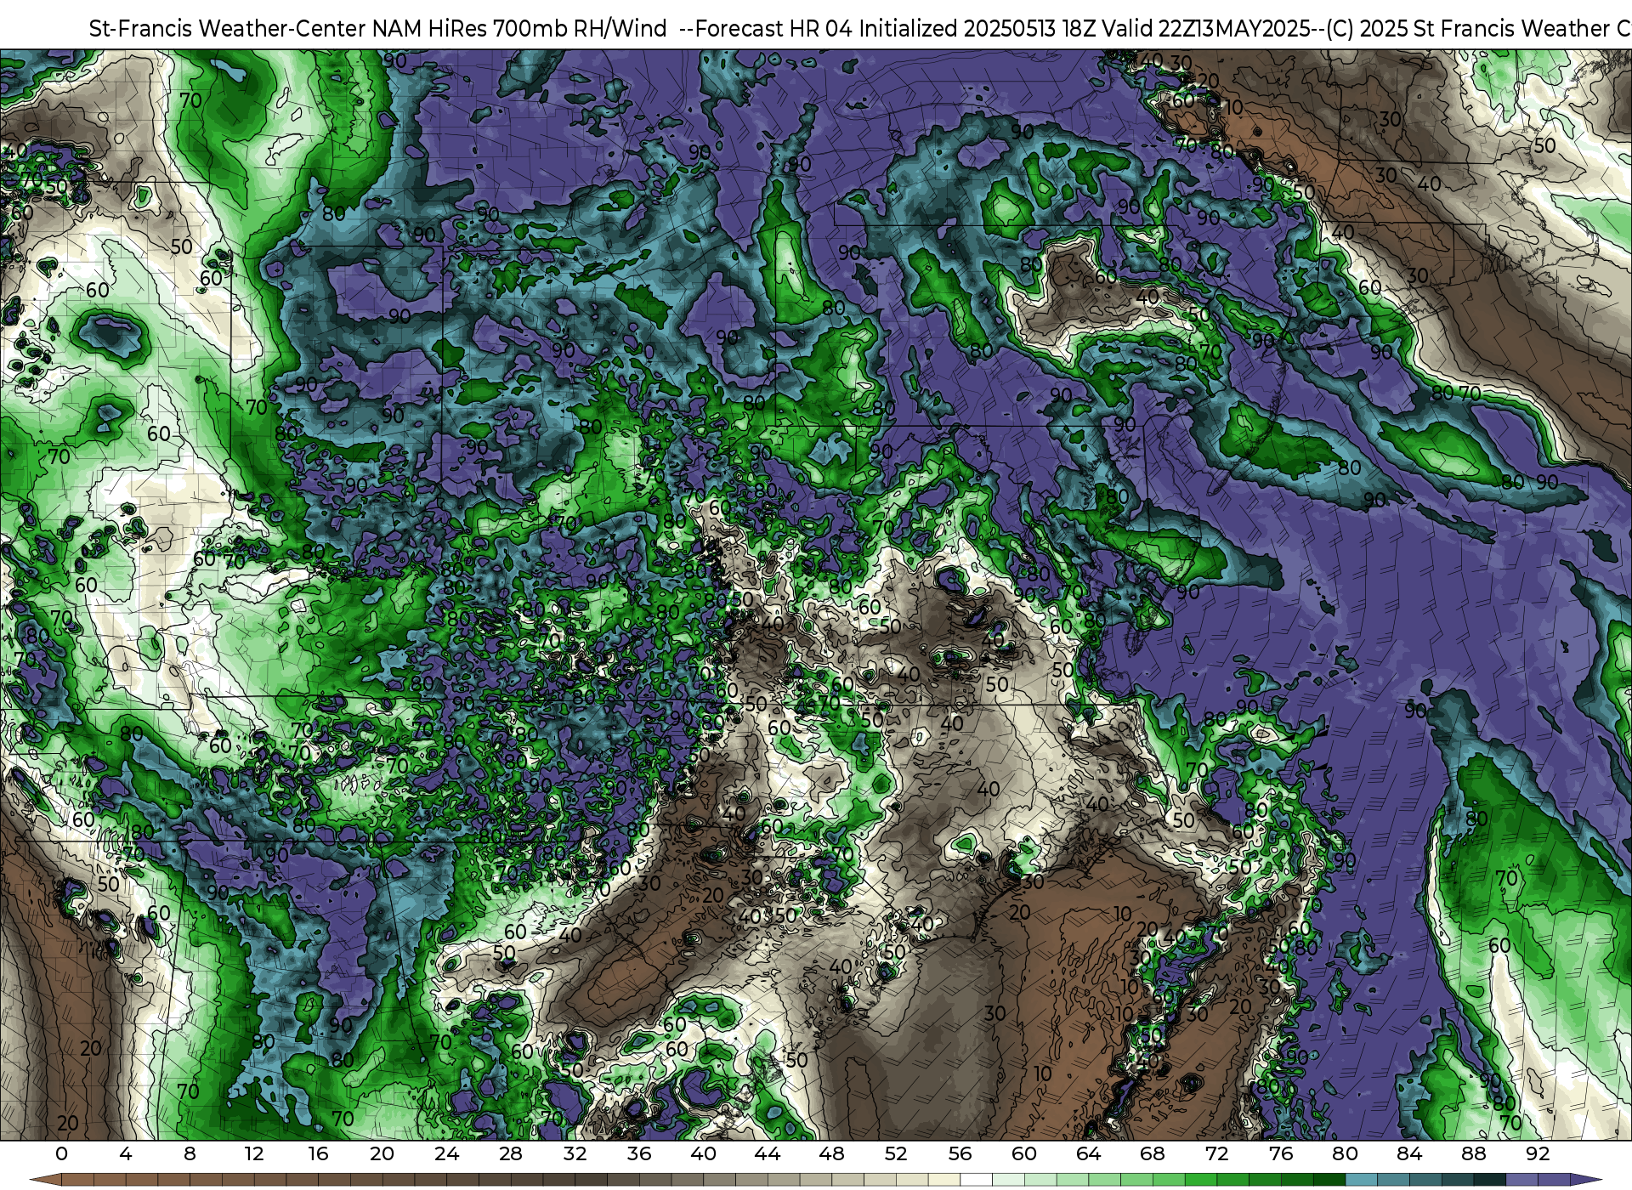Click the colorbar tick label '88'
The height and width of the screenshot is (1190, 1632).
(1474, 1153)
